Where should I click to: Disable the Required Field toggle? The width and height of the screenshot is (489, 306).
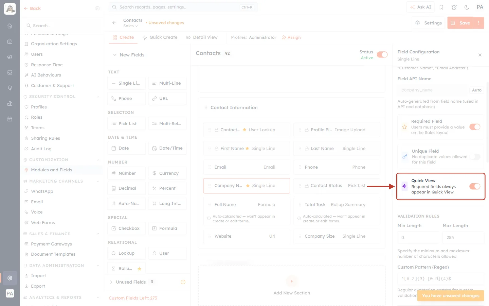click(x=475, y=127)
